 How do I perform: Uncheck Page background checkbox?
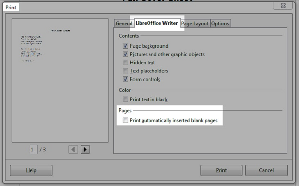coord(125,46)
